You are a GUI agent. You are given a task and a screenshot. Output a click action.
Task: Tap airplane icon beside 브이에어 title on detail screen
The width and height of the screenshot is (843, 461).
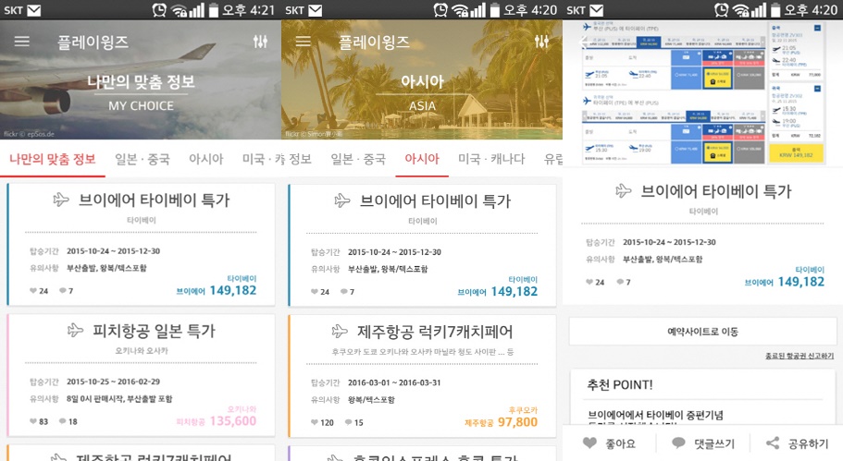[x=624, y=190]
